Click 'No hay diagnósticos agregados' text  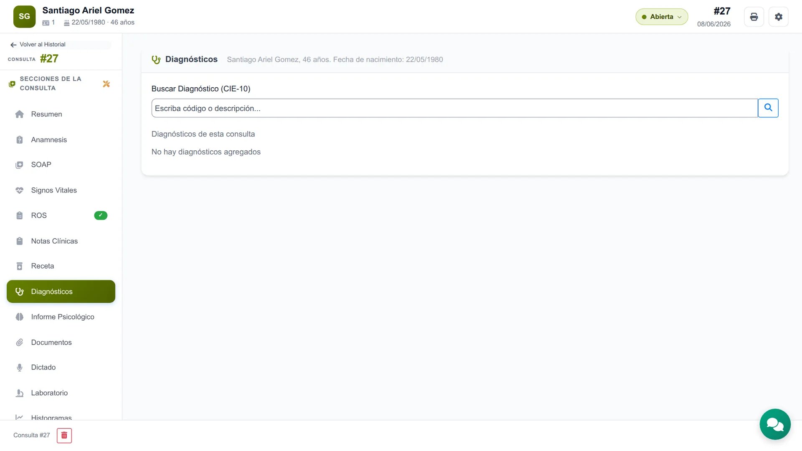[x=206, y=152]
